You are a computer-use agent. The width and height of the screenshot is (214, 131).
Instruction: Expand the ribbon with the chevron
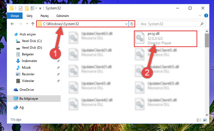click(x=200, y=16)
